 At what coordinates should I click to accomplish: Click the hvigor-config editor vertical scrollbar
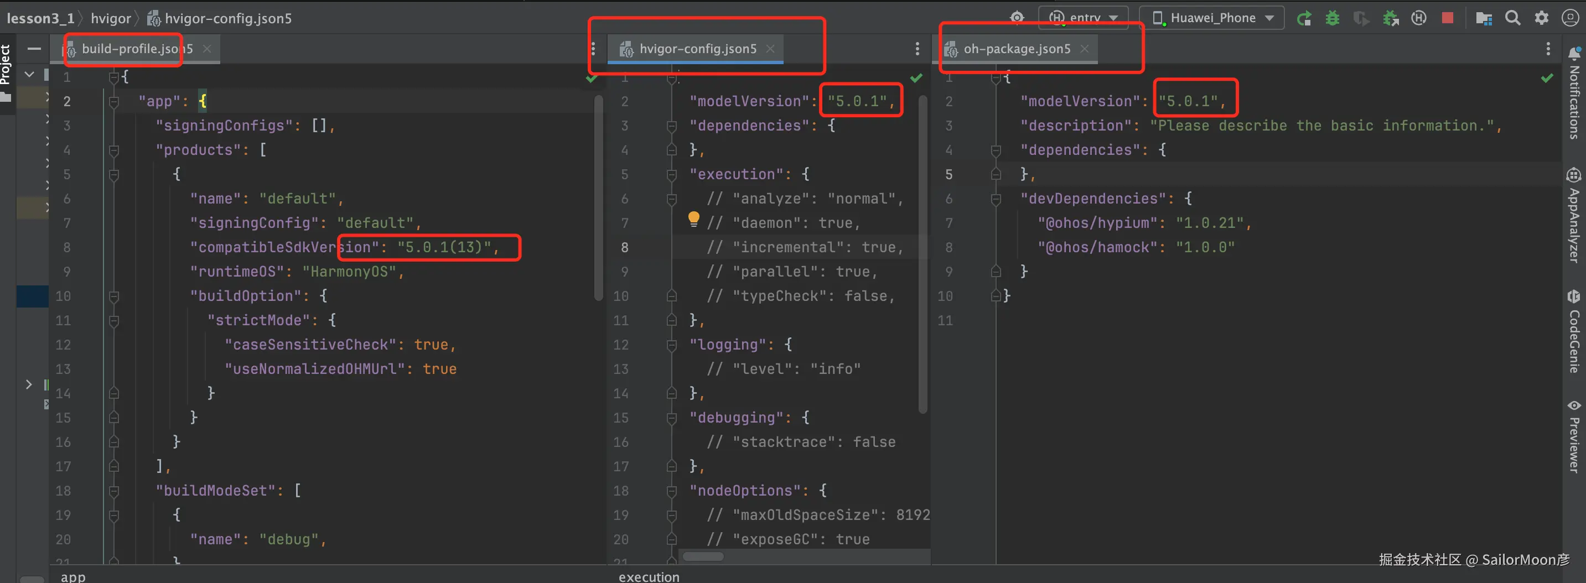[922, 254]
